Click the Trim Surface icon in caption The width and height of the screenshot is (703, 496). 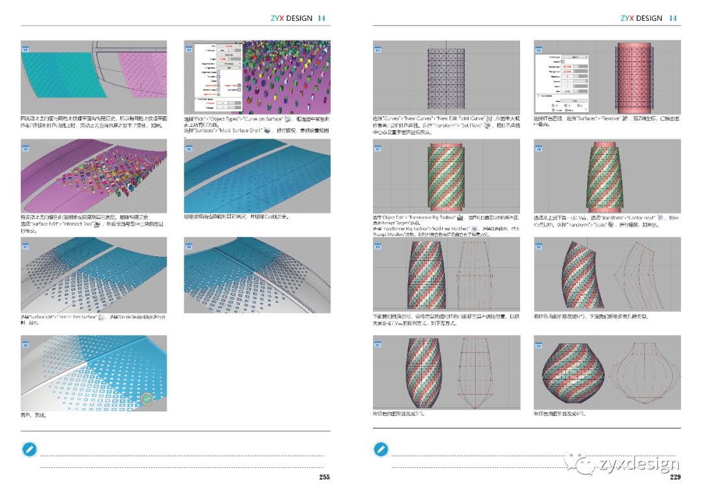102,317
